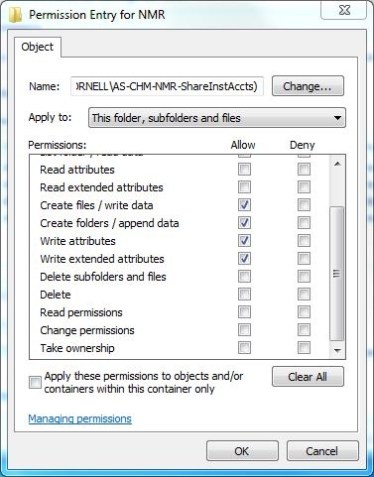Viewport: 374px width, 477px height.
Task: Check Deny for Create files / write data
Action: point(304,205)
